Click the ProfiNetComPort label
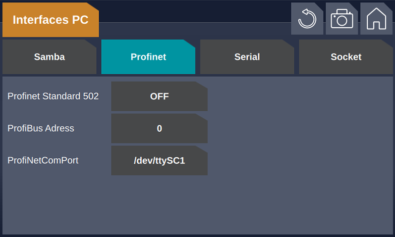Image resolution: width=395 pixels, height=237 pixels. click(x=43, y=160)
